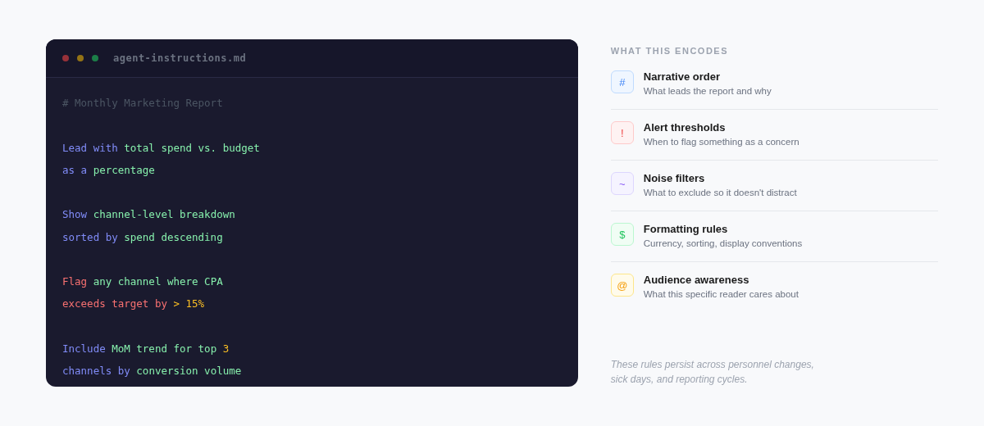Image resolution: width=984 pixels, height=426 pixels.
Task: Click the 'channels by conversion volume' line
Action: (x=152, y=371)
